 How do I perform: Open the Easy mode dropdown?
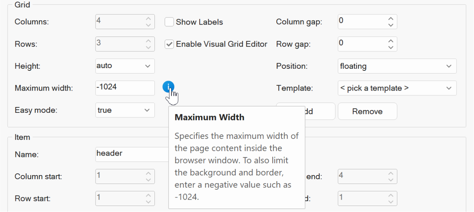[125, 110]
